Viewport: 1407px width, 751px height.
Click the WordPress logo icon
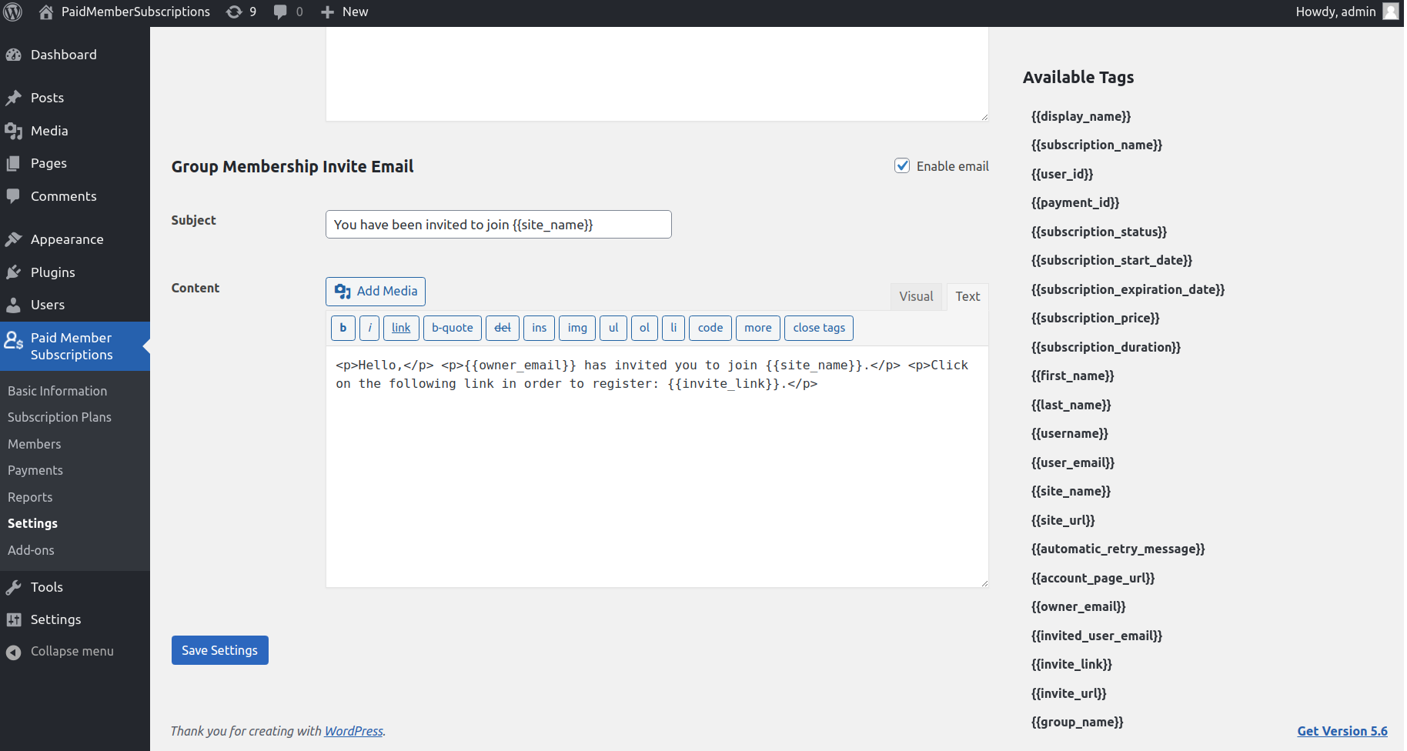[13, 12]
